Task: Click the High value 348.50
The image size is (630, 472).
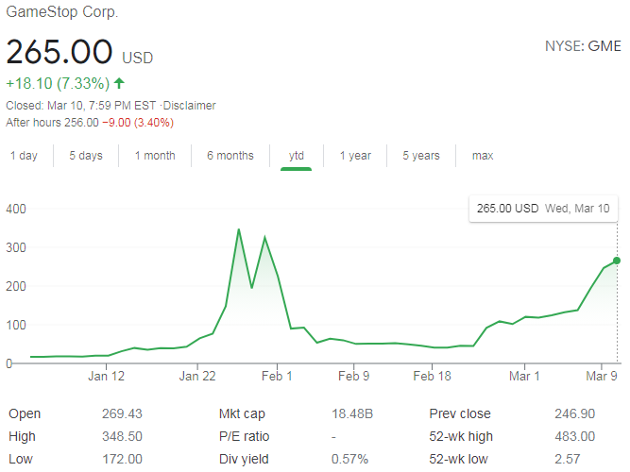Action: pyautogui.click(x=122, y=436)
